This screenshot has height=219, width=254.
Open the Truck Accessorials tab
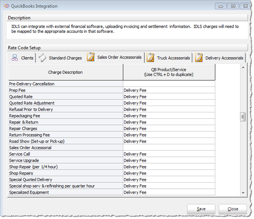pyautogui.click(x=168, y=58)
